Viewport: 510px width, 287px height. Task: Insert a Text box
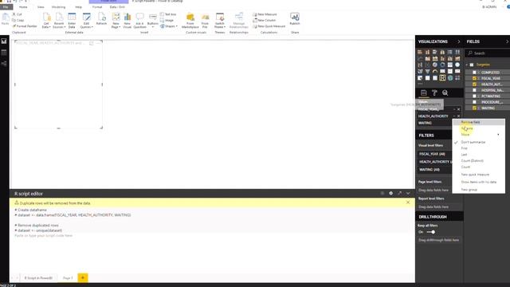click(168, 14)
